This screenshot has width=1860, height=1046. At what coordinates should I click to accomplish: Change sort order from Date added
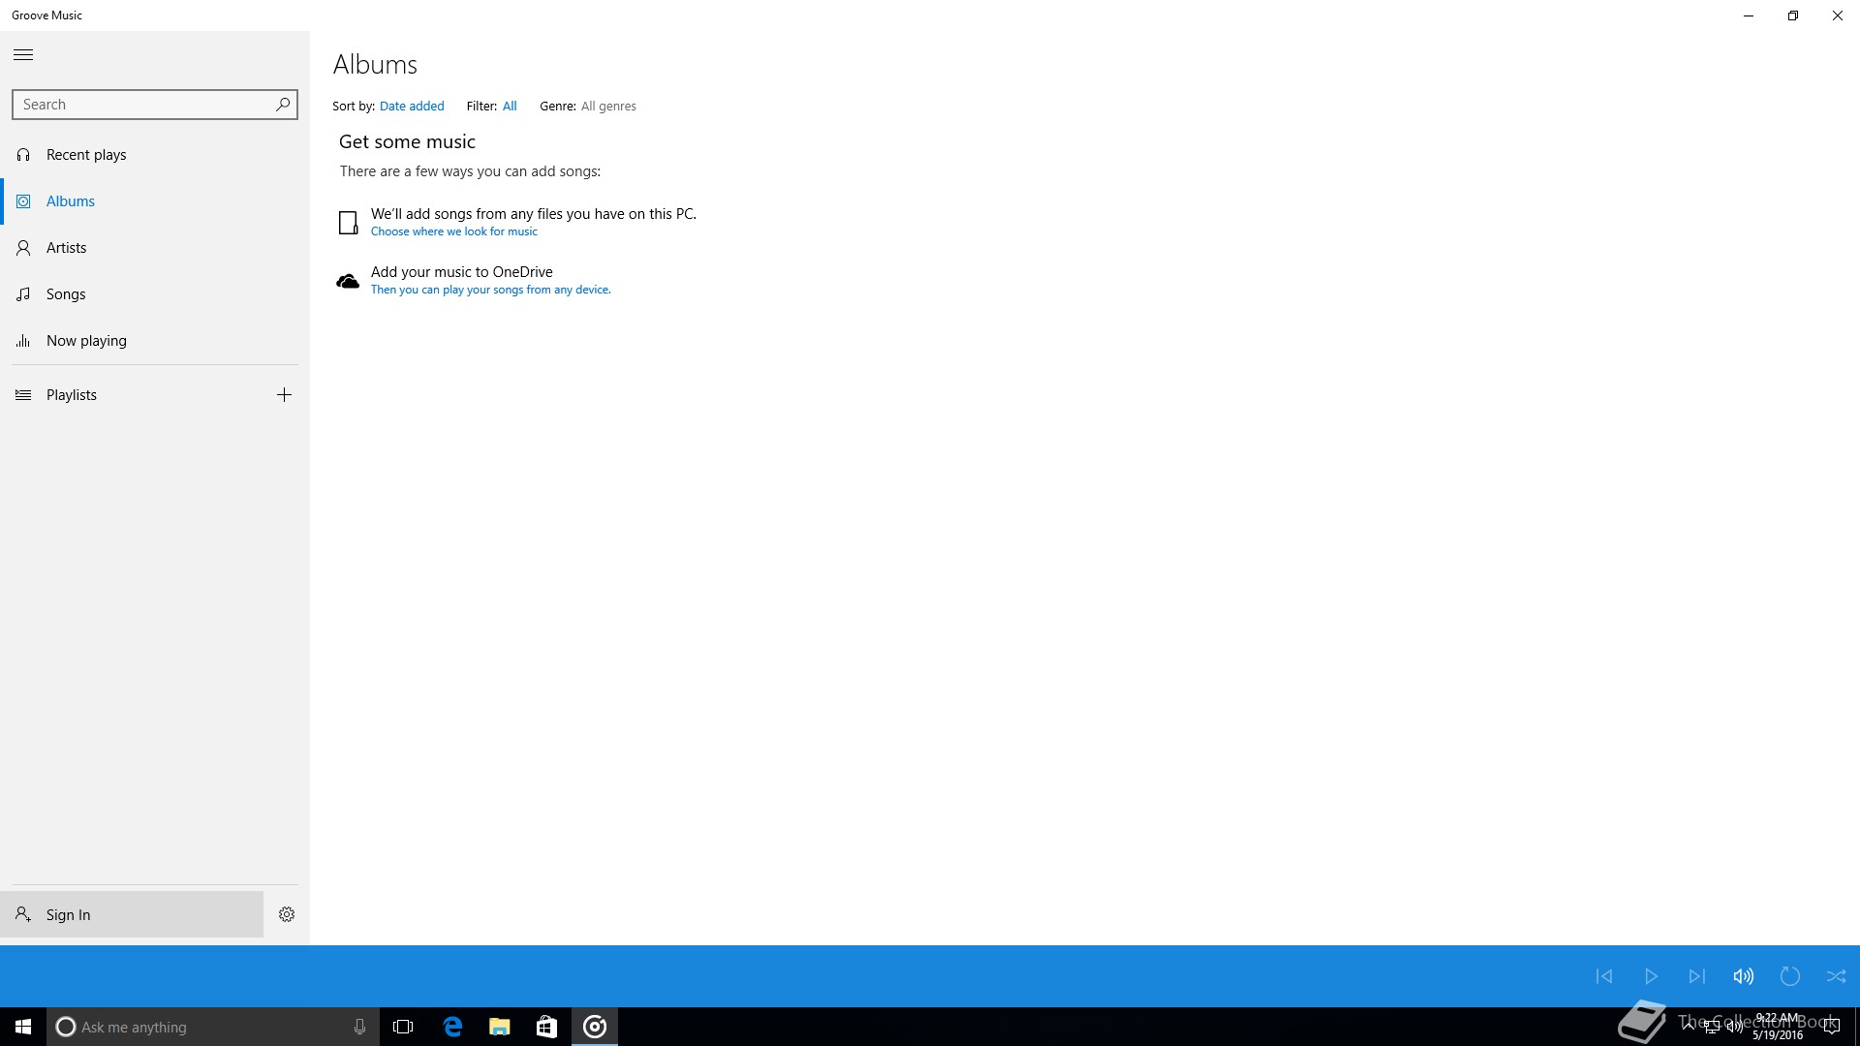pyautogui.click(x=412, y=107)
